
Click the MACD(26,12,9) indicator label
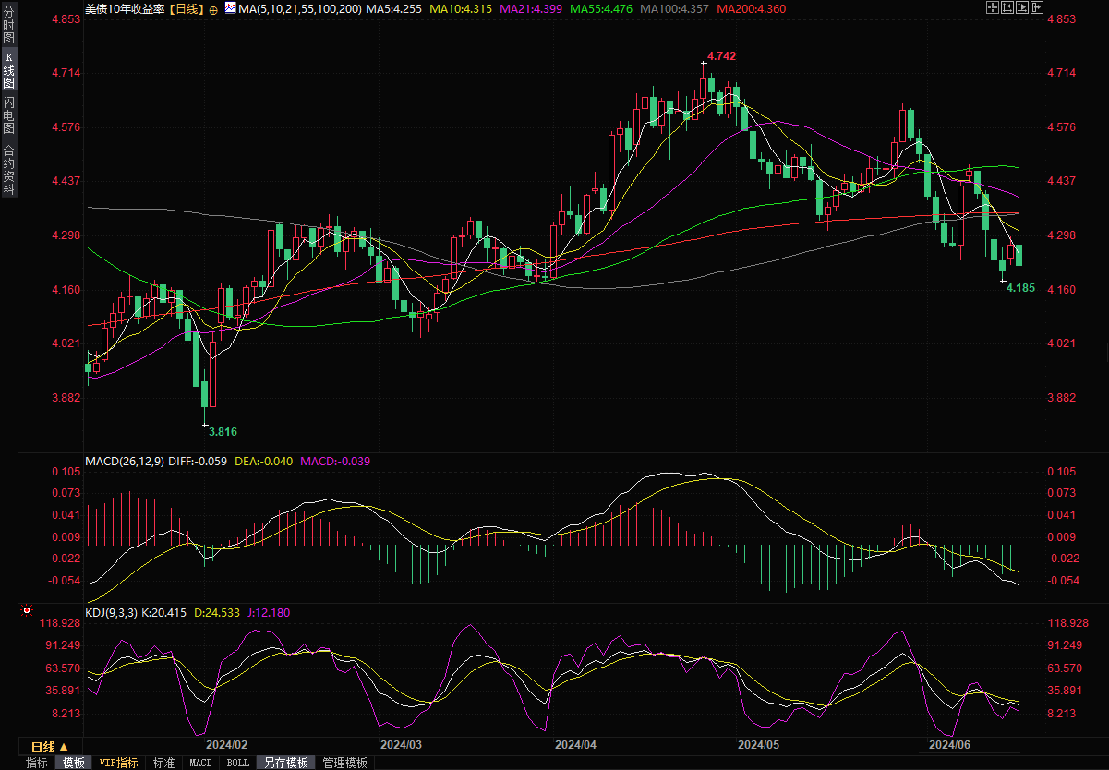pyautogui.click(x=124, y=461)
